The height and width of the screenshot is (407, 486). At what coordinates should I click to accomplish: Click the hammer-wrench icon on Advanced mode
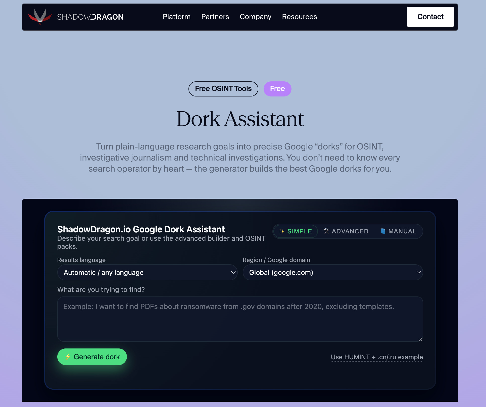[326, 231]
